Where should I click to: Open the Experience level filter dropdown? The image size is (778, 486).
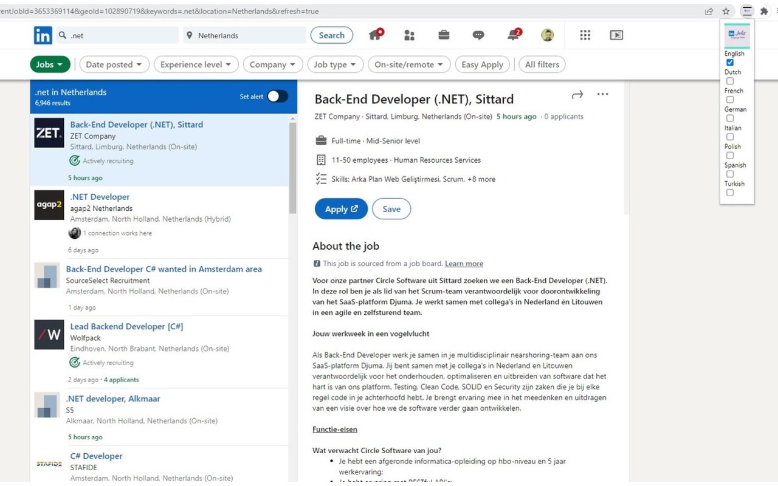[196, 64]
